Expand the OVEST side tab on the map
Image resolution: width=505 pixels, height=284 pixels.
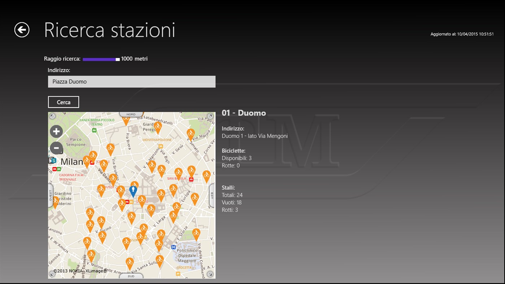(x=50, y=195)
